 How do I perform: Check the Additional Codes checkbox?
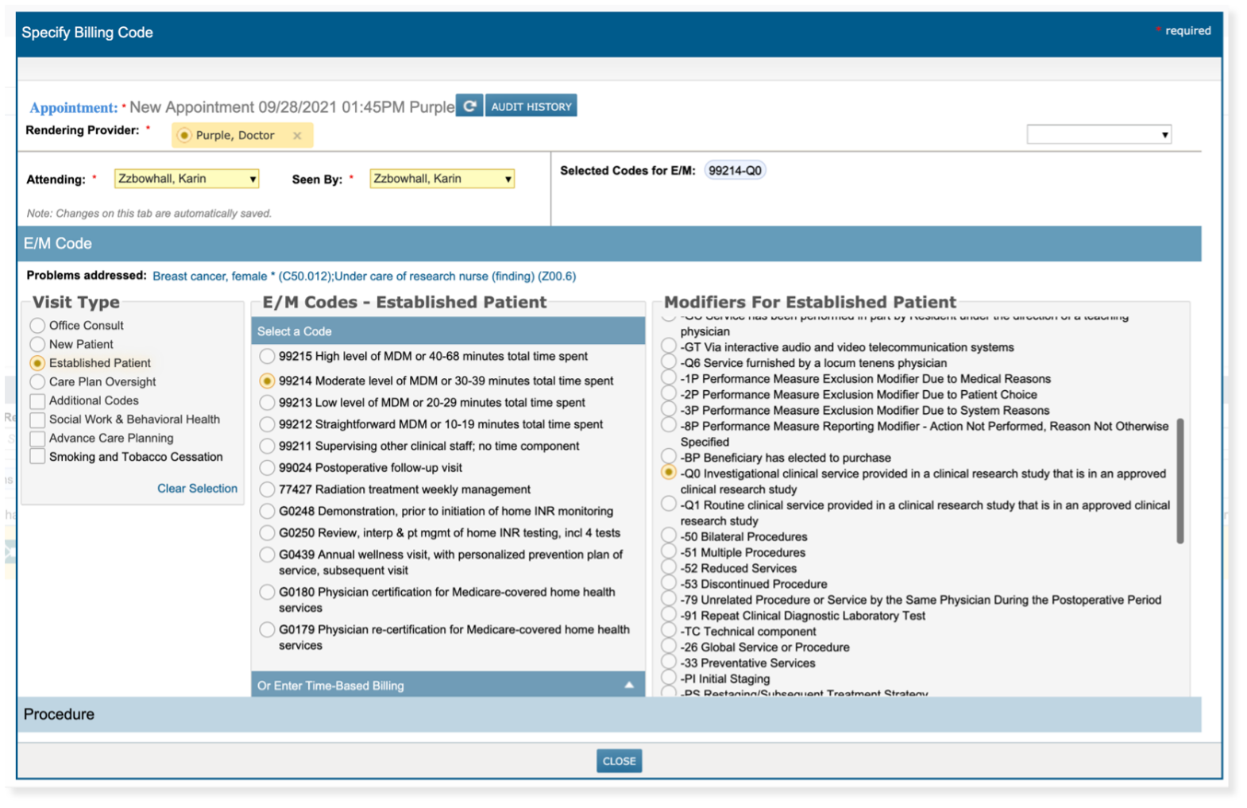click(37, 401)
